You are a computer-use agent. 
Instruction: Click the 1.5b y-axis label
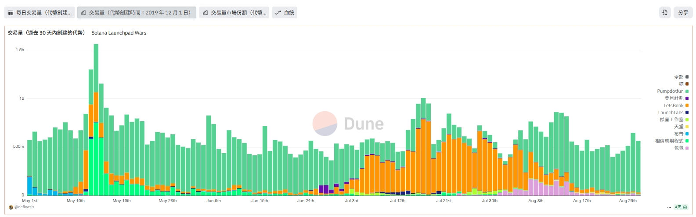20,50
